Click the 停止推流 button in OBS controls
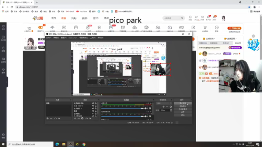This screenshot has width=262, height=147. click(183, 103)
